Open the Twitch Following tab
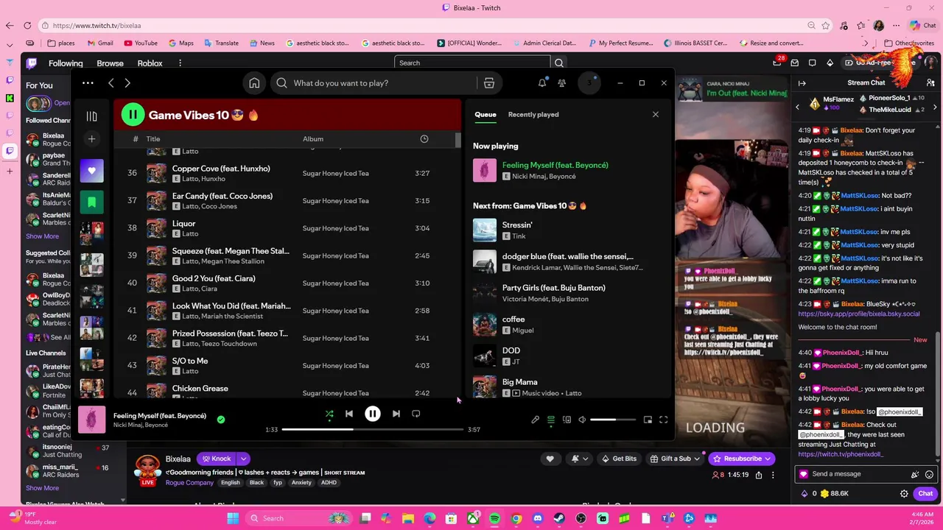This screenshot has height=530, width=943. point(66,63)
